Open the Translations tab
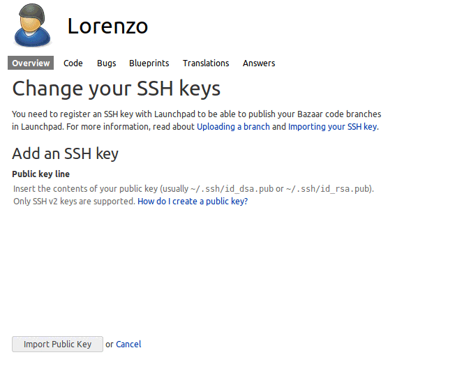Image resolution: width=471 pixels, height=371 pixels. click(x=206, y=63)
